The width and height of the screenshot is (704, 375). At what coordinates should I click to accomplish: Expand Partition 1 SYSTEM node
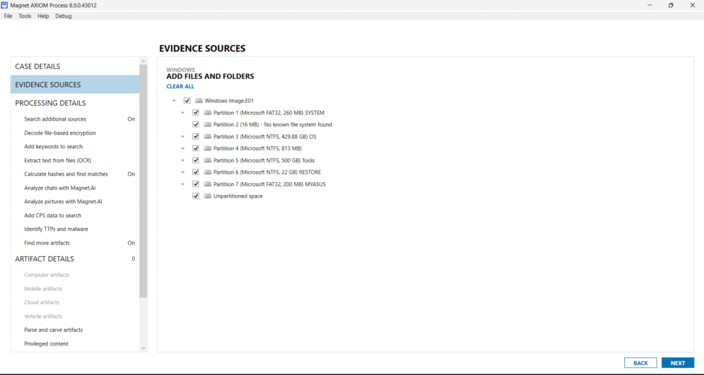tap(183, 113)
